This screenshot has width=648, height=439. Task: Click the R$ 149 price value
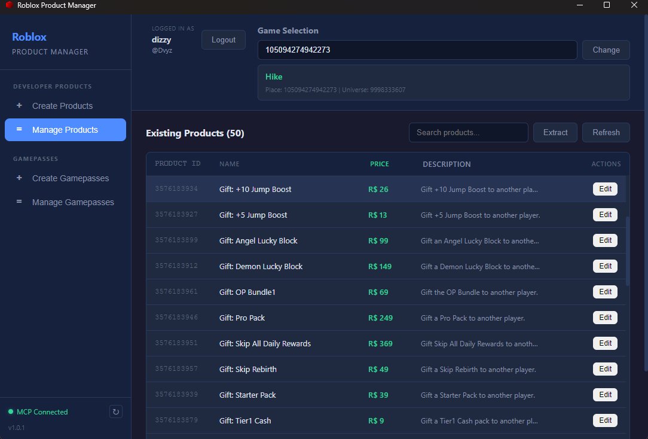pos(380,267)
